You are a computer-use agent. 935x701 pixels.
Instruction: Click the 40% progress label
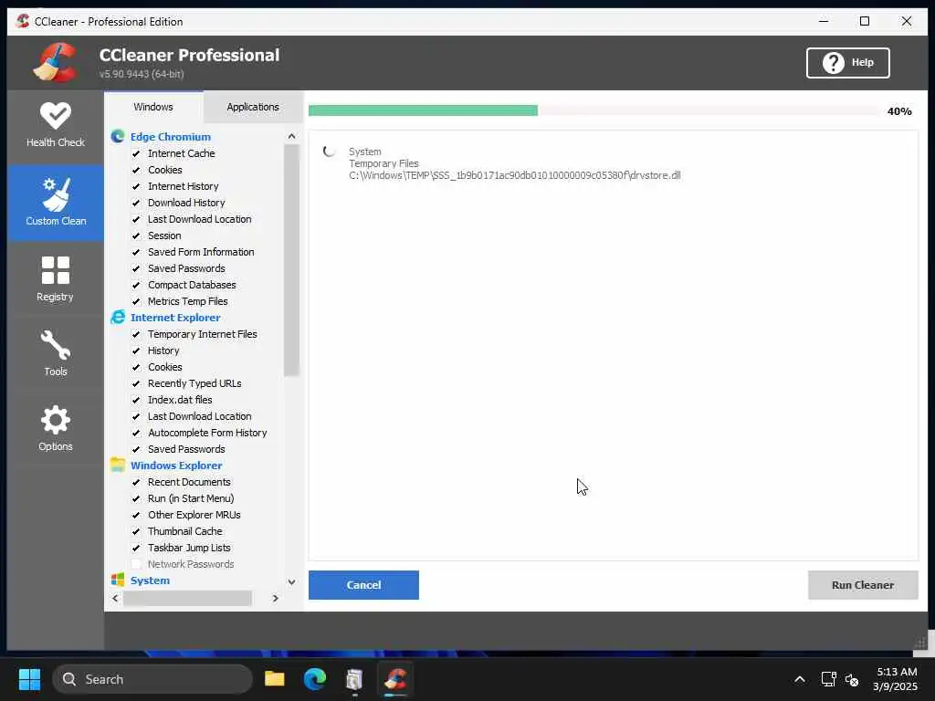899,110
